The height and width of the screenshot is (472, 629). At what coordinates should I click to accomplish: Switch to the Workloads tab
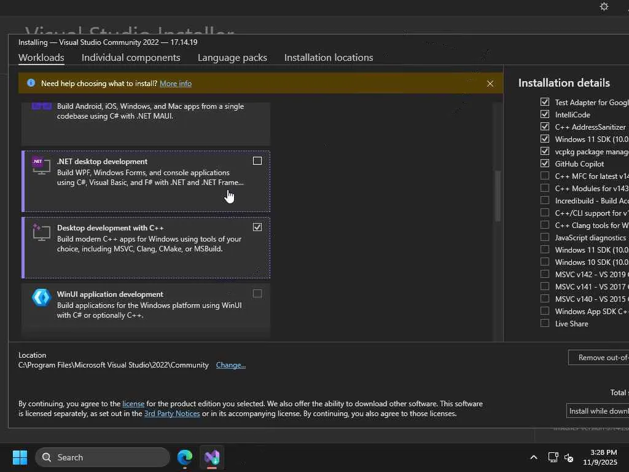point(41,57)
